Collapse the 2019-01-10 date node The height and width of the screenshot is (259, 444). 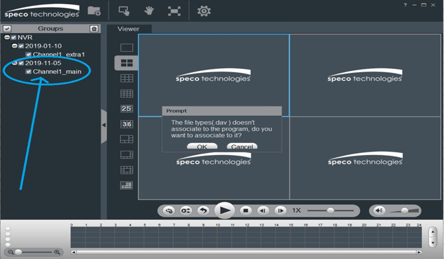coord(15,46)
